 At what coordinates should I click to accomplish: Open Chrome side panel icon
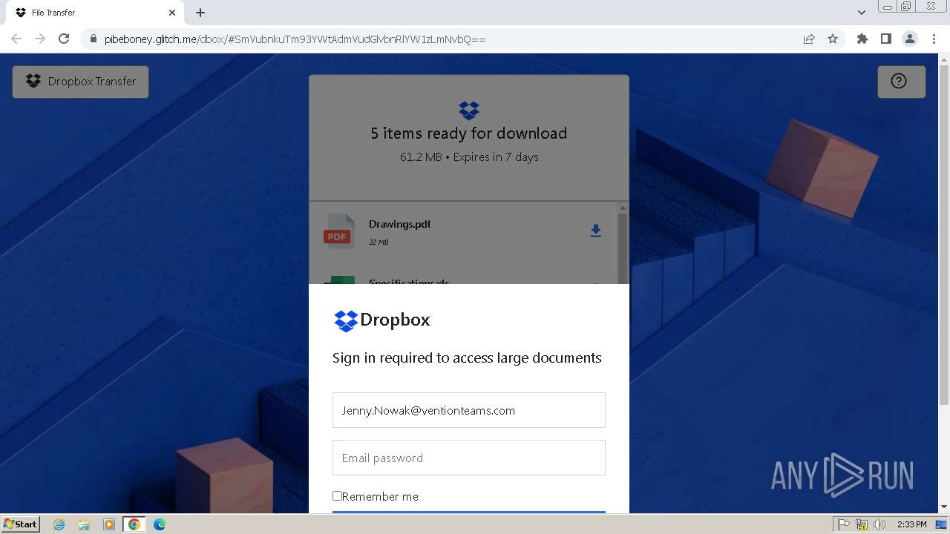886,39
